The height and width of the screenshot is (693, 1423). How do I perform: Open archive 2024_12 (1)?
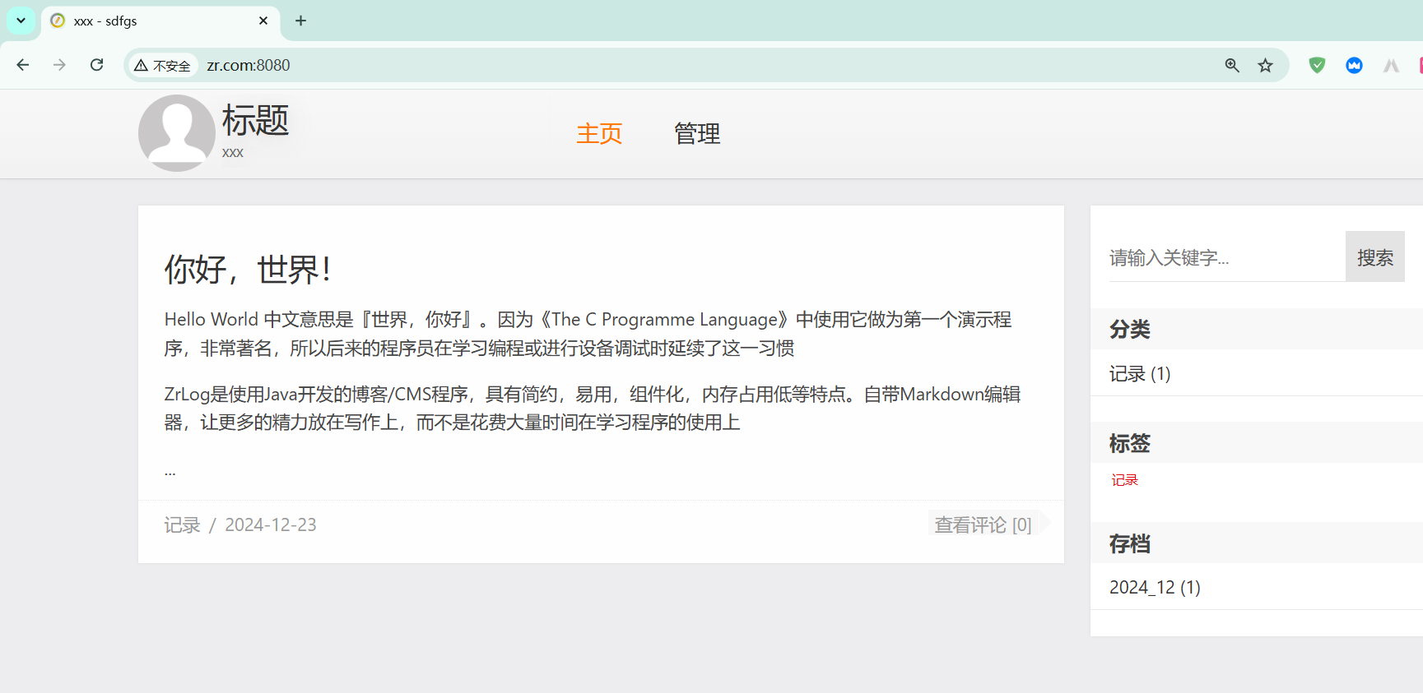pos(1155,587)
